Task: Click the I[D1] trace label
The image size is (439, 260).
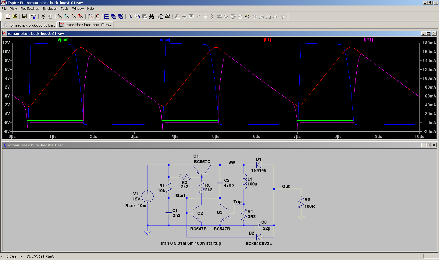Action: point(369,40)
